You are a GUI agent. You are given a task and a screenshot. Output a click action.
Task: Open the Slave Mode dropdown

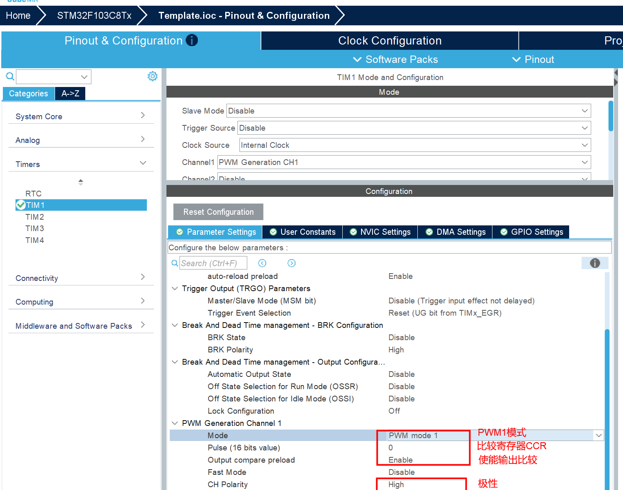pos(408,111)
